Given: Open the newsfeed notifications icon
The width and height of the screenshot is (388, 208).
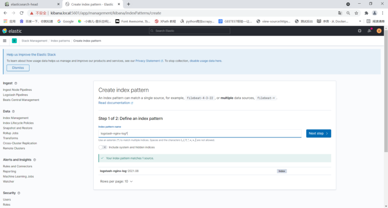Looking at the screenshot, I should click(369, 31).
